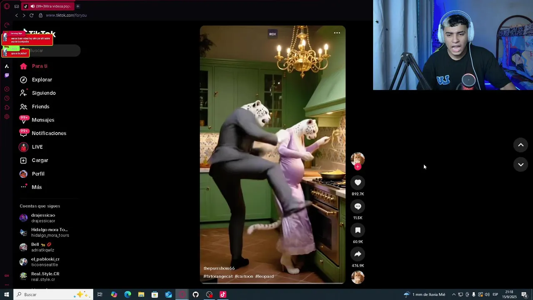Open video three-dots options menu
Screen dimensions: 533x300
[x=337, y=33]
